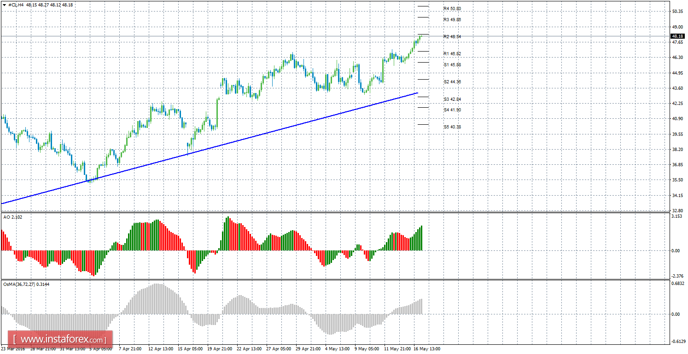688x354 pixels.
Task: Click the 22 Apr 13:00 time label
Action: (249, 349)
